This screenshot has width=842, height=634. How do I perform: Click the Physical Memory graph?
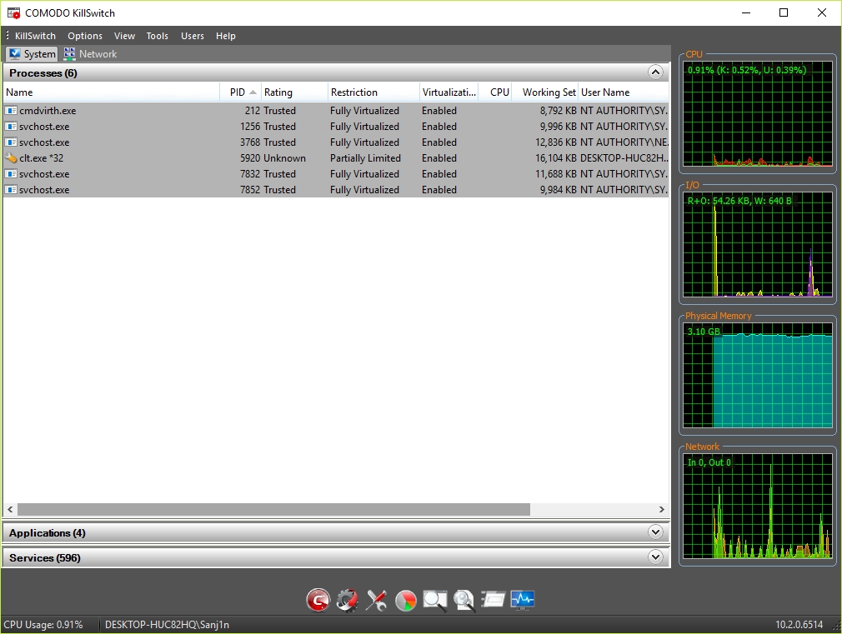click(x=758, y=375)
